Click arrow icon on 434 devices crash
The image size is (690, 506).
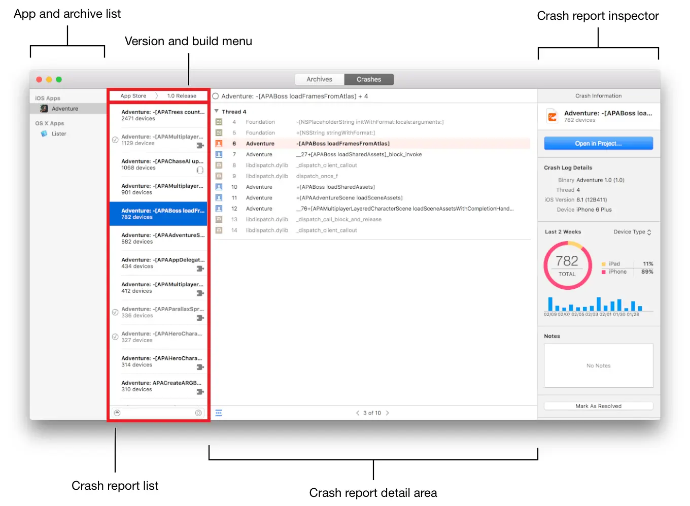point(200,268)
